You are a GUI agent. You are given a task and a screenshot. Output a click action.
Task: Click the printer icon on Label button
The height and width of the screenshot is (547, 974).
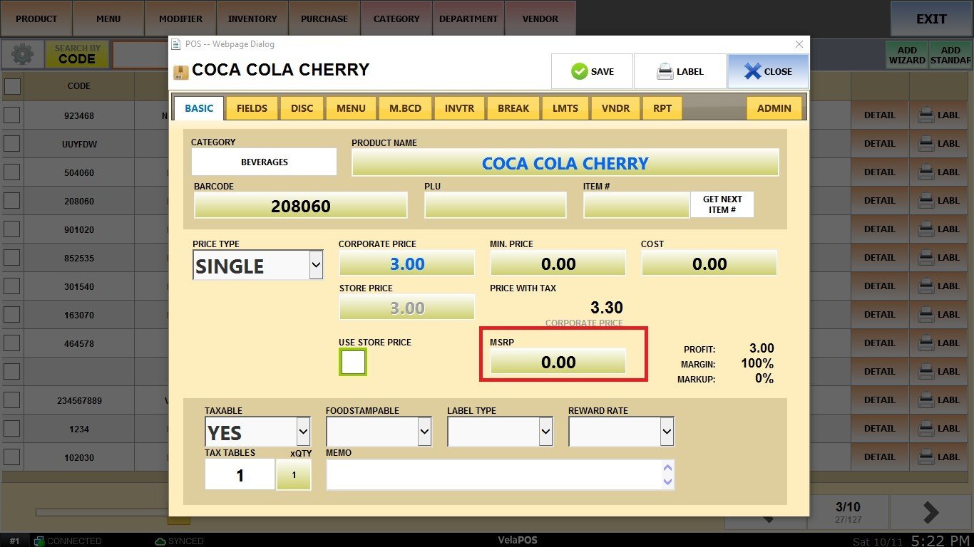click(665, 71)
